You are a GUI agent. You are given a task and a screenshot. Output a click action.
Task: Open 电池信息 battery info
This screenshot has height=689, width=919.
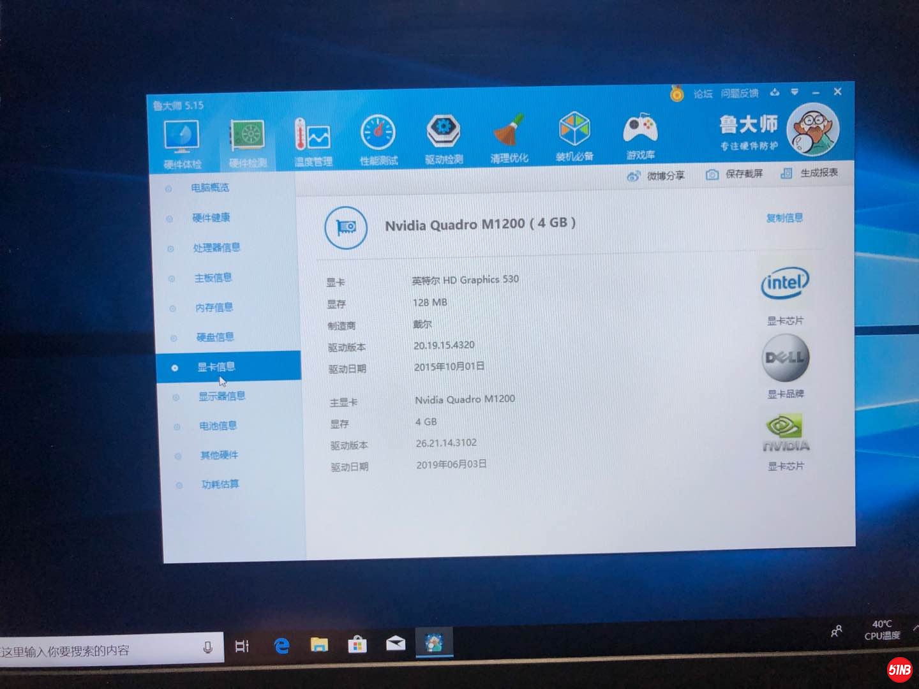click(x=217, y=426)
